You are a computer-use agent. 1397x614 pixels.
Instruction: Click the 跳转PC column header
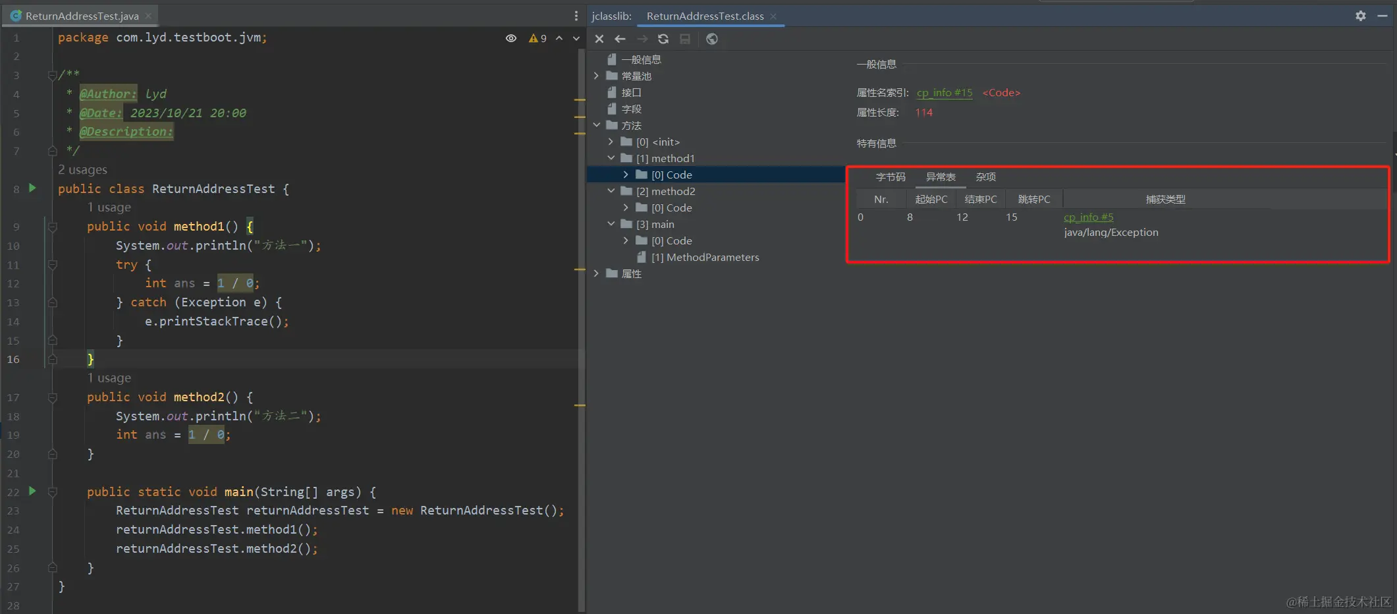click(1034, 199)
